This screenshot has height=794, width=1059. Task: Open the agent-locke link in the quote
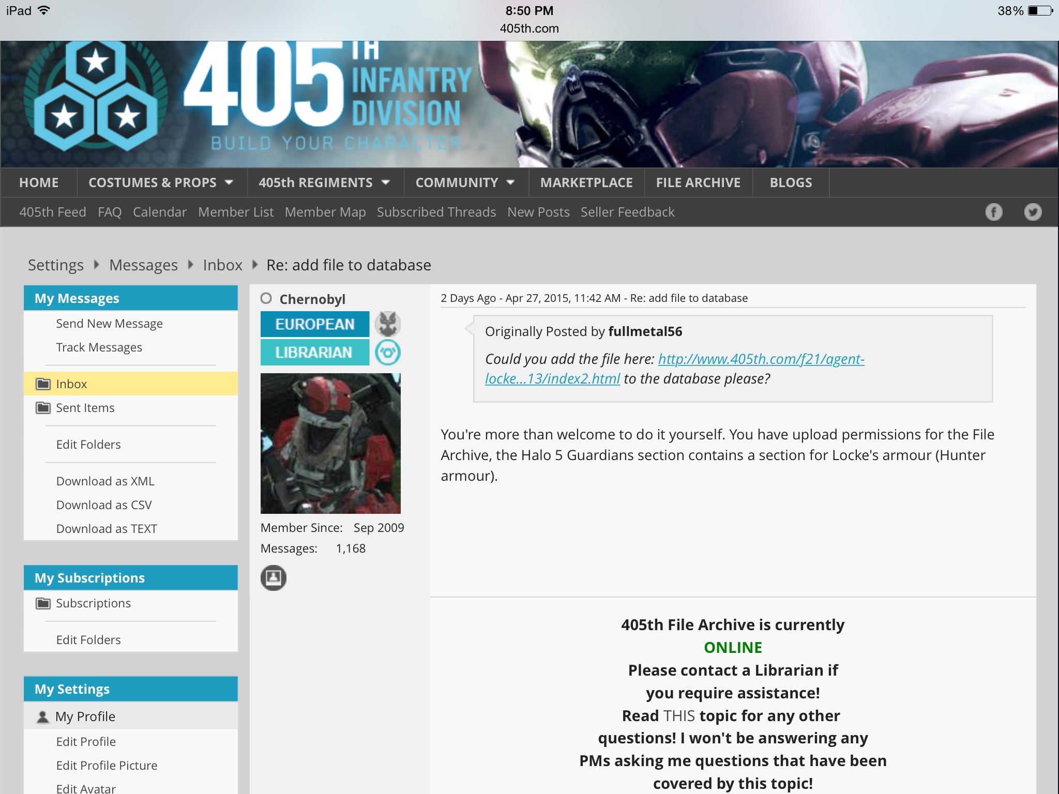[760, 359]
